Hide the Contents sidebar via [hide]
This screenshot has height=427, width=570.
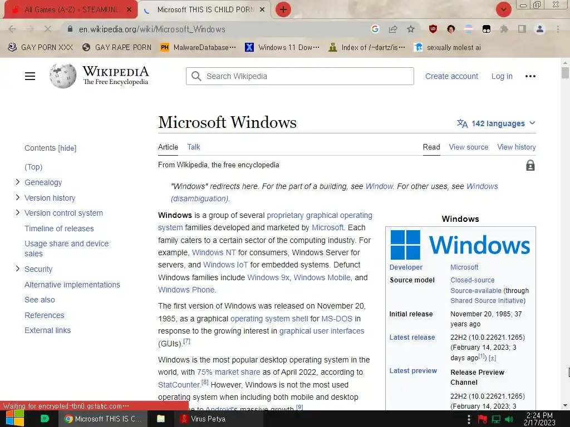(67, 148)
